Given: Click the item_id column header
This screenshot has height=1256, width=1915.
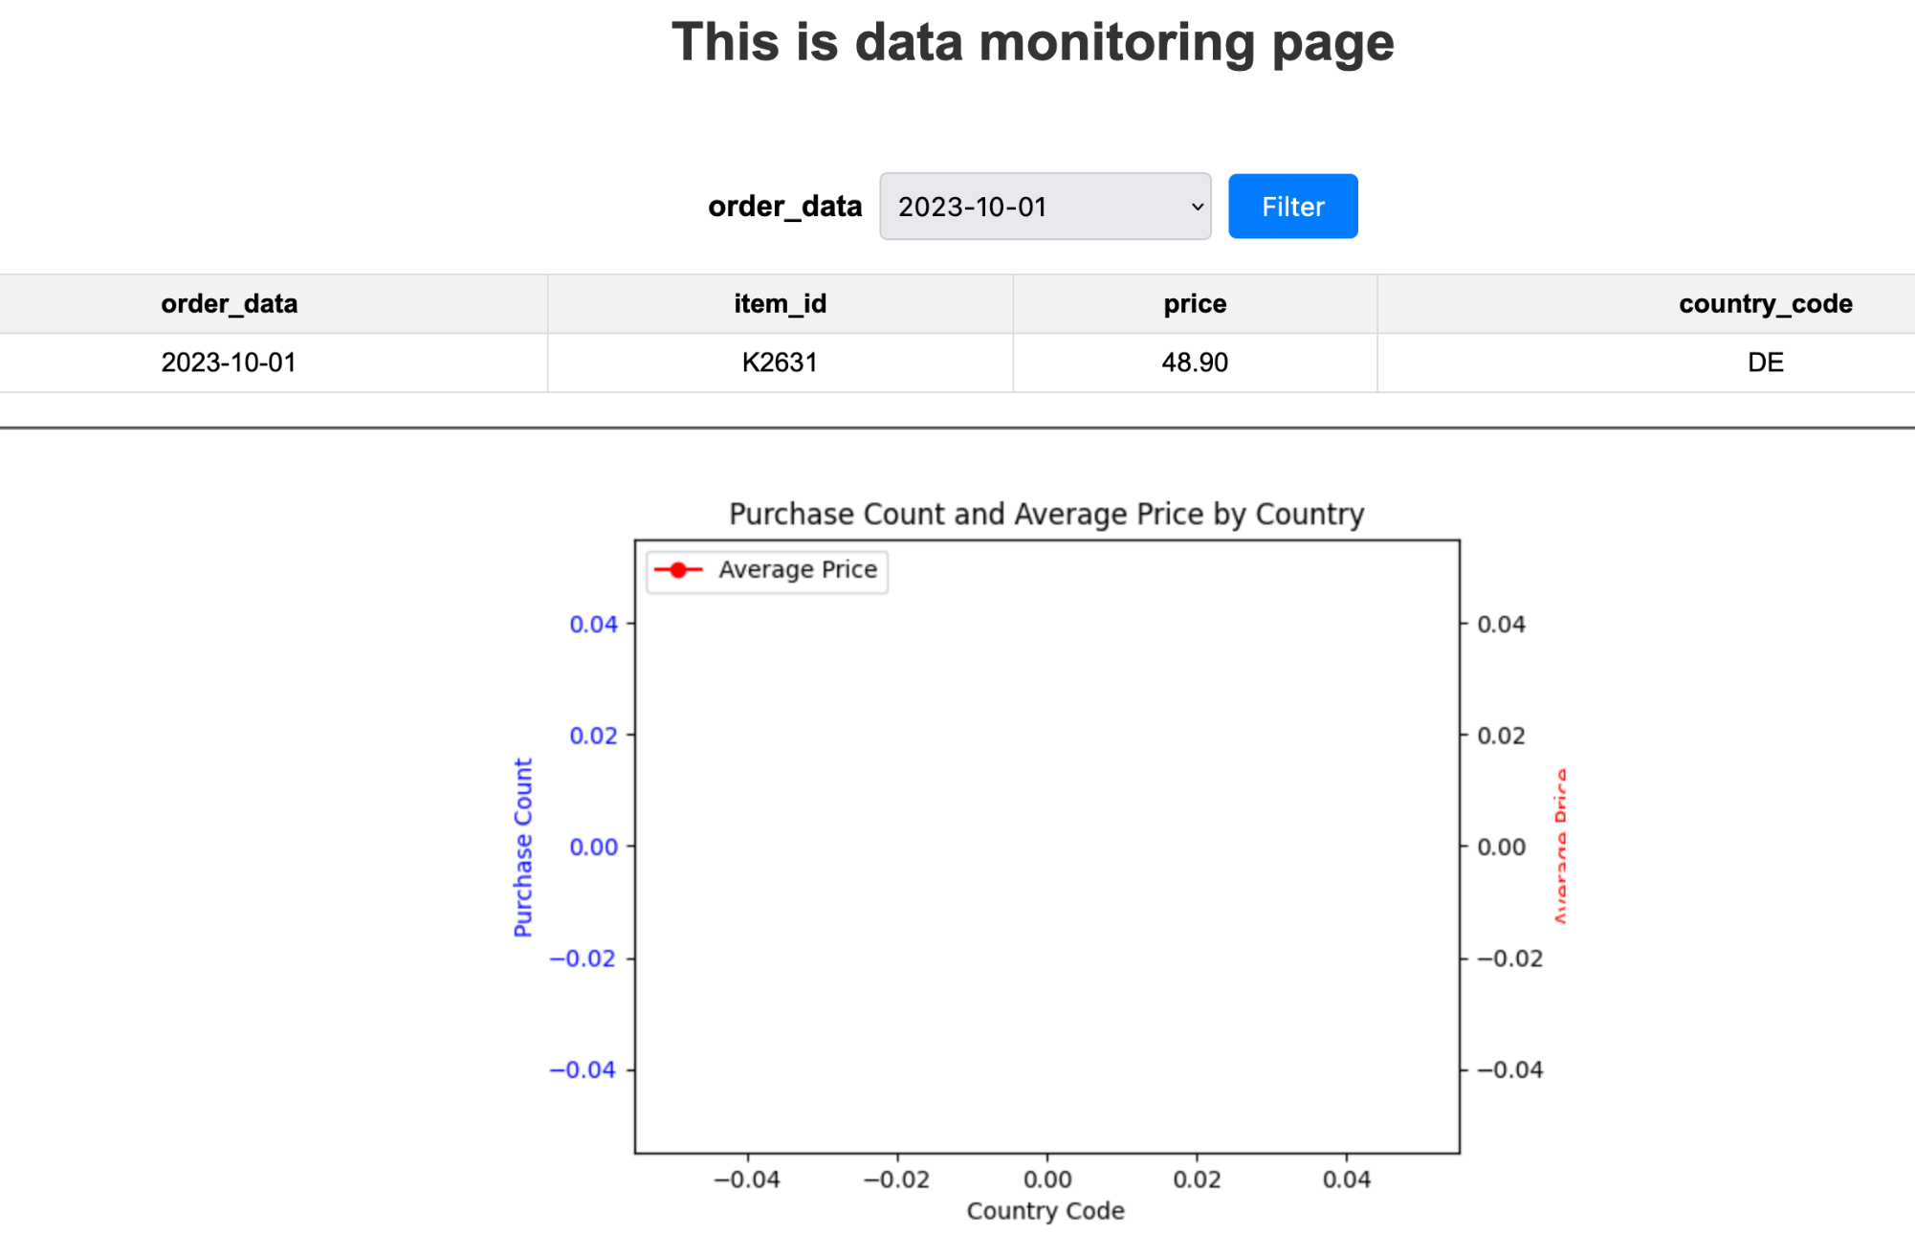Looking at the screenshot, I should [x=780, y=304].
